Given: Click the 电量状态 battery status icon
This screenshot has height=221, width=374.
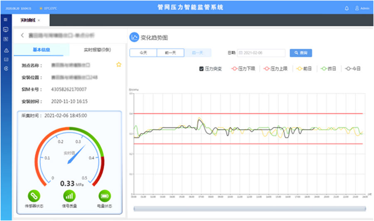Looking at the screenshot, I should tap(105, 196).
